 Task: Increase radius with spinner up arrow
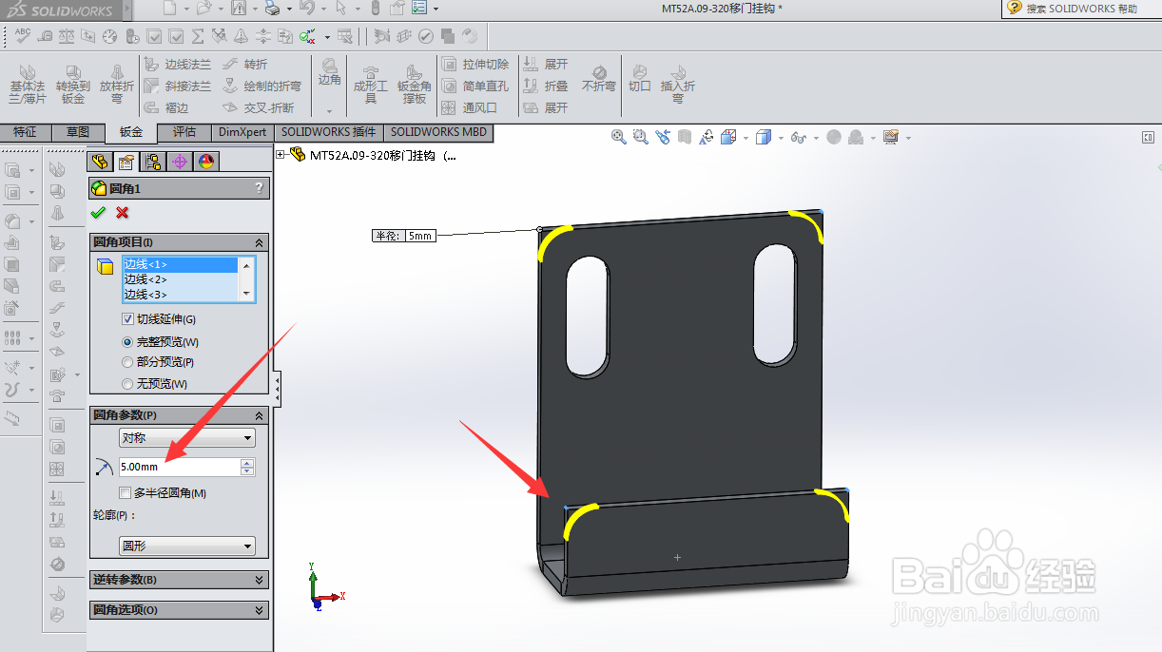247,463
